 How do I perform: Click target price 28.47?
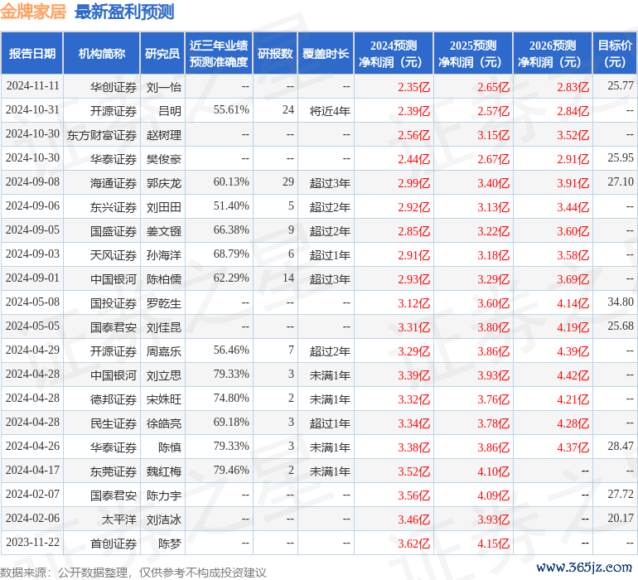pyautogui.click(x=621, y=446)
